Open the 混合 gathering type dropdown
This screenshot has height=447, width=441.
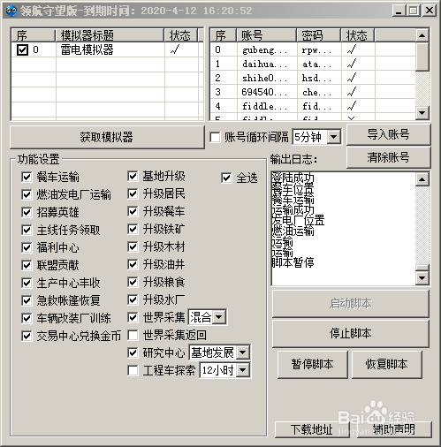(219, 317)
